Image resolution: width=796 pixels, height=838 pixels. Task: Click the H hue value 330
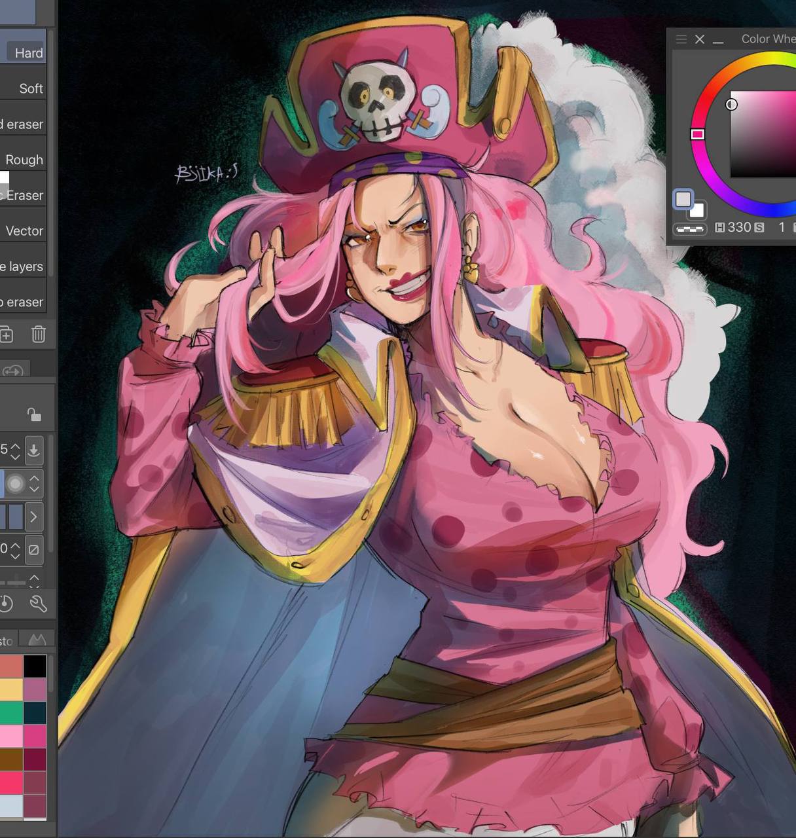pos(739,227)
